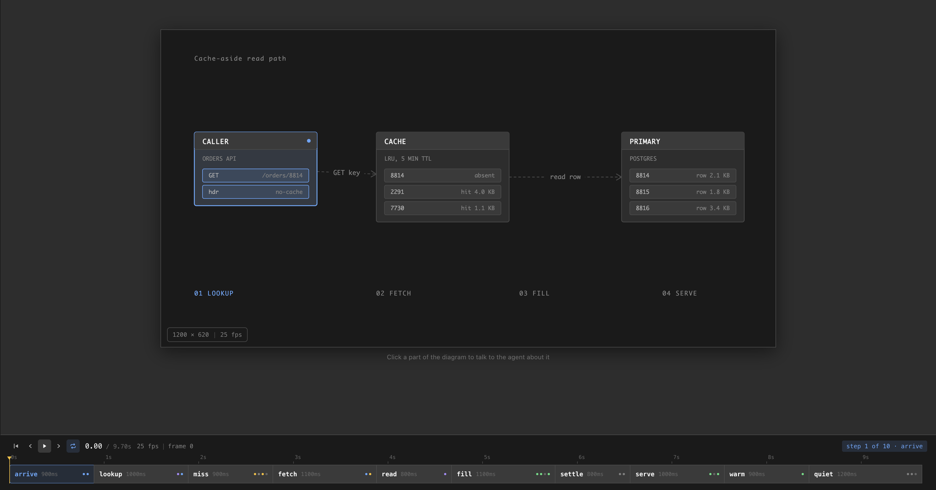
Task: Click the 01 LOOKUP stage label
Action: (x=214, y=293)
